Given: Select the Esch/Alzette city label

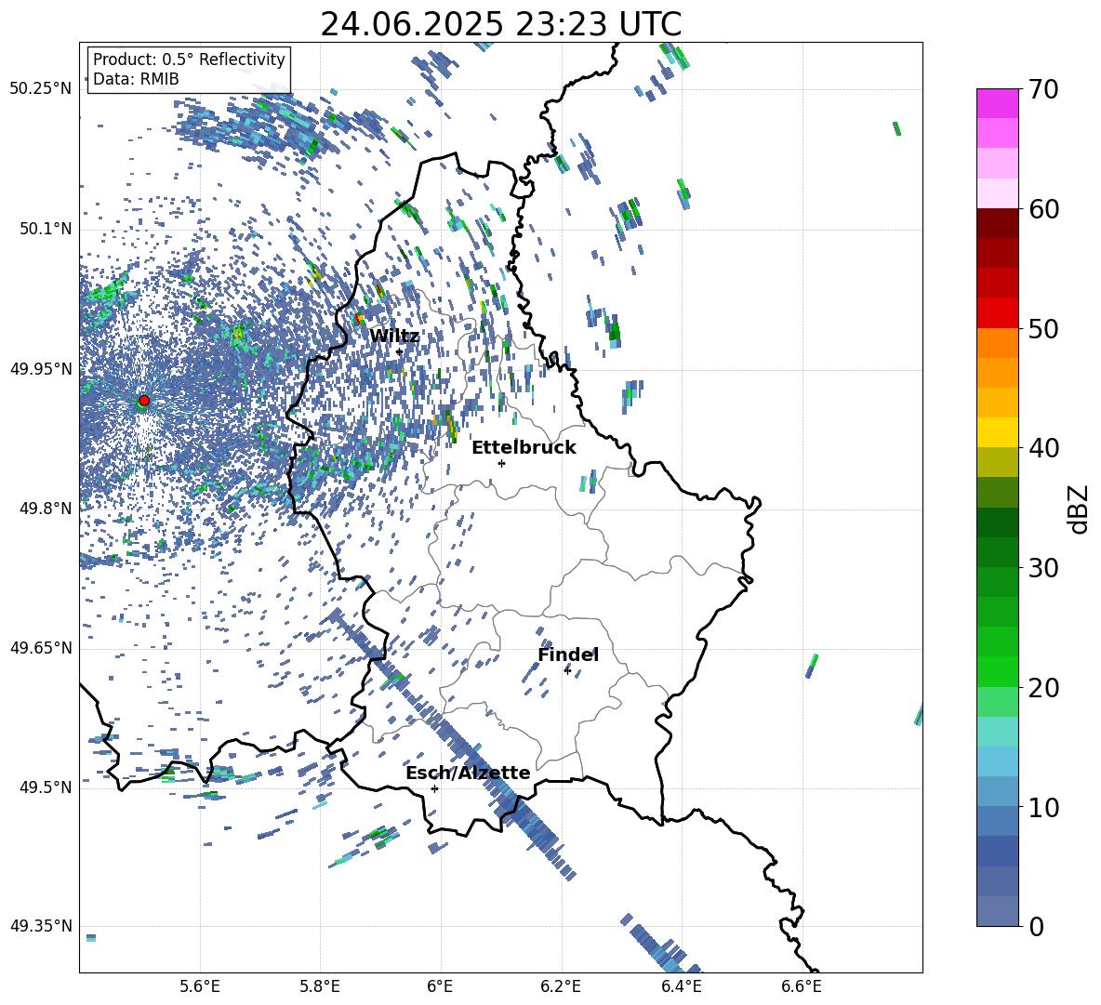Looking at the screenshot, I should click(468, 773).
